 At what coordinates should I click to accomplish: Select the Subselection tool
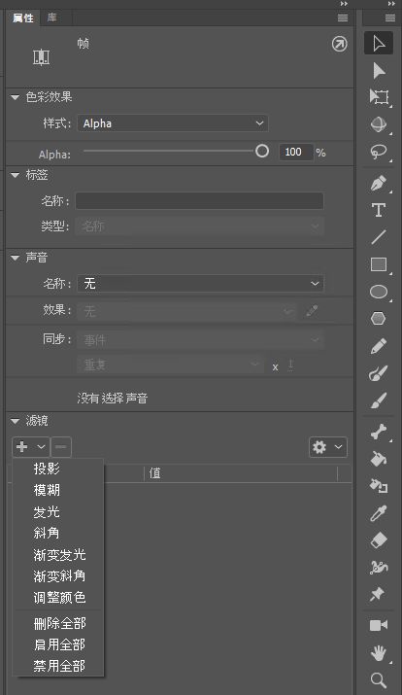pos(379,71)
